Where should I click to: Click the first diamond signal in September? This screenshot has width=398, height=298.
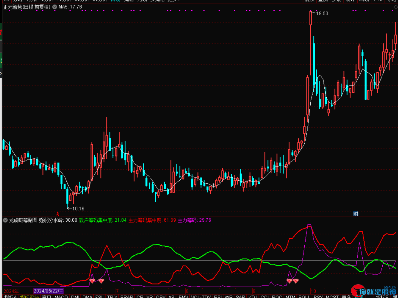290,281
